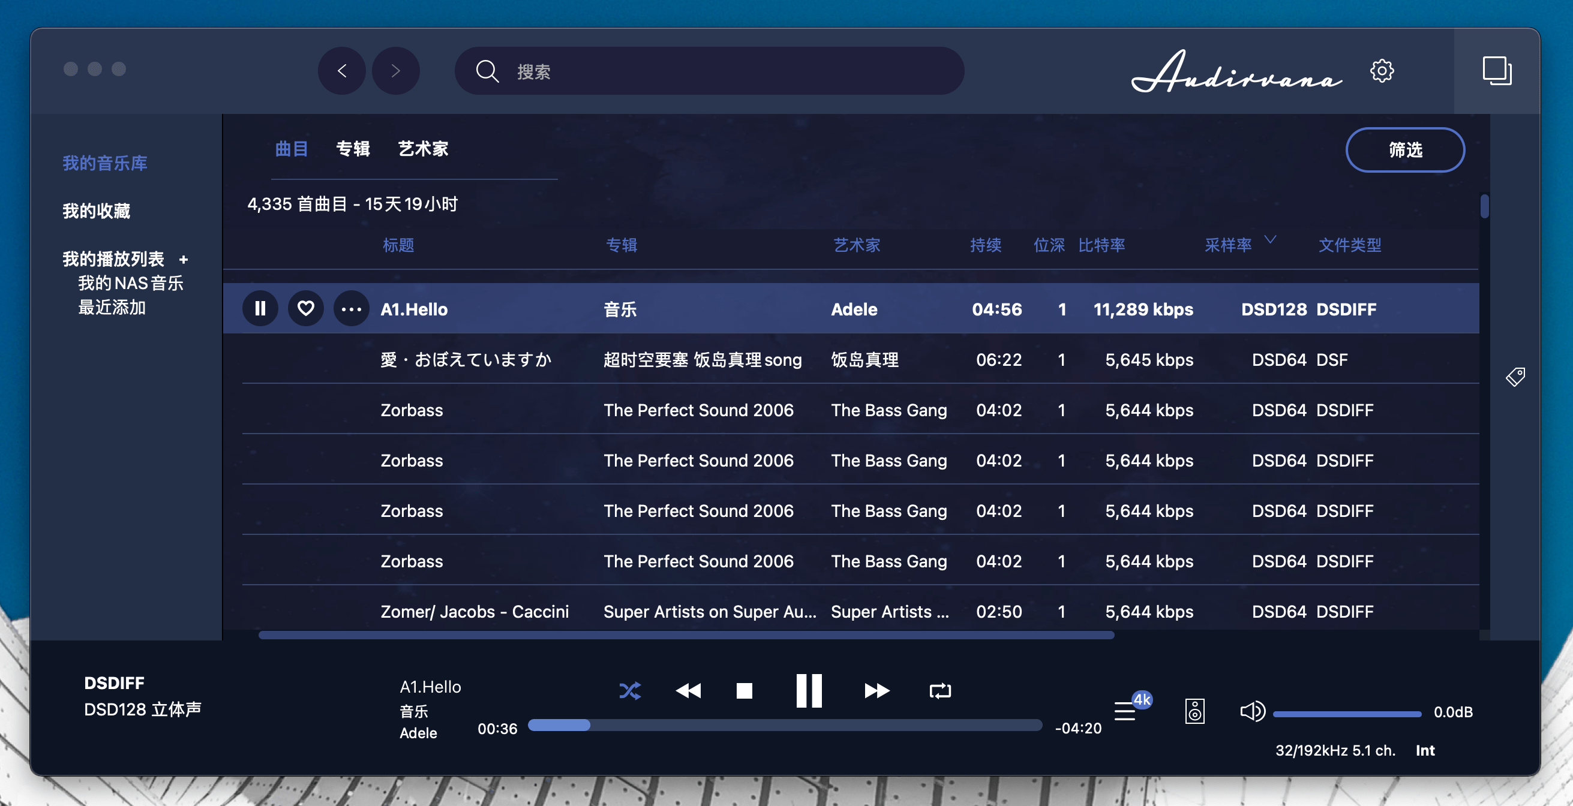Click the sample rate sort chevron
This screenshot has width=1573, height=806.
click(x=1271, y=239)
